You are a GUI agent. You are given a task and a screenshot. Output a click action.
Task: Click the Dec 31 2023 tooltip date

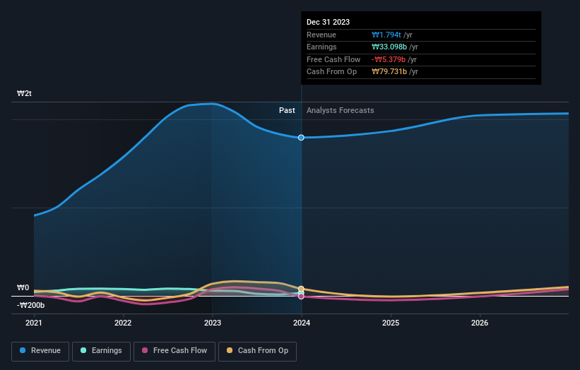click(x=328, y=22)
